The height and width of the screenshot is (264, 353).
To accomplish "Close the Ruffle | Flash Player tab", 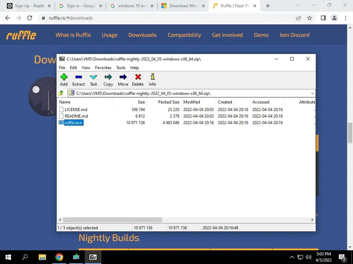I will tap(255, 6).
